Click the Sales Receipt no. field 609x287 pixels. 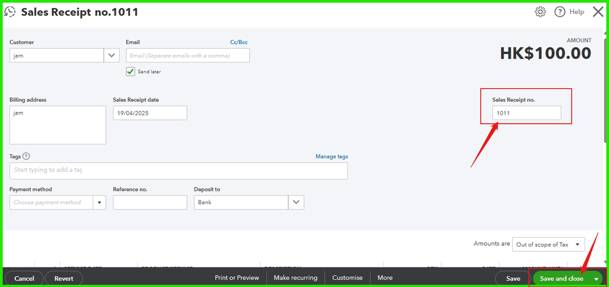pos(527,113)
